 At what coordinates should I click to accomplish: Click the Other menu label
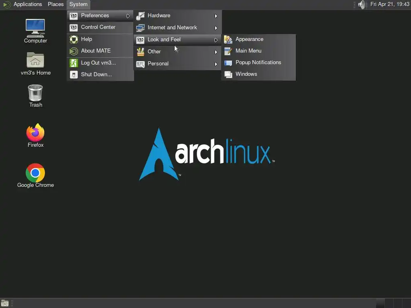pos(154,52)
